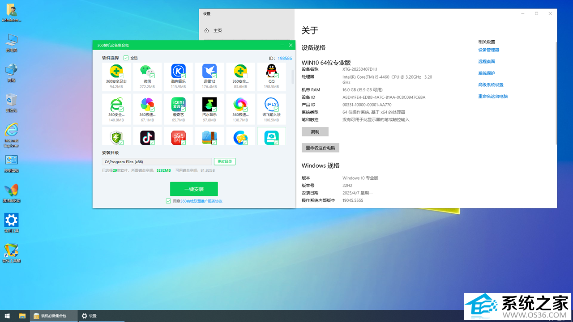Uncheck the 360安全 140.8MB browser tile checkbox
The height and width of the screenshot is (322, 573).
pos(121,109)
